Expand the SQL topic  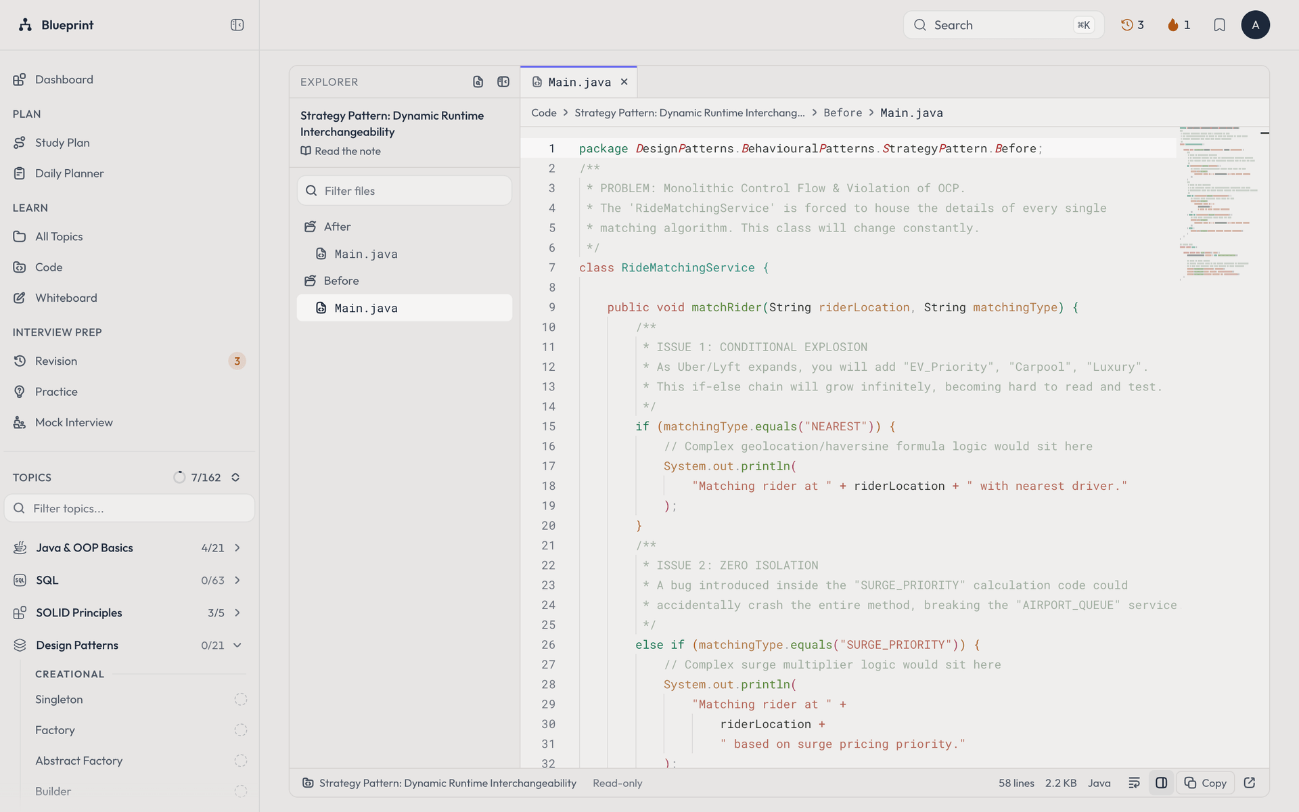click(x=129, y=581)
